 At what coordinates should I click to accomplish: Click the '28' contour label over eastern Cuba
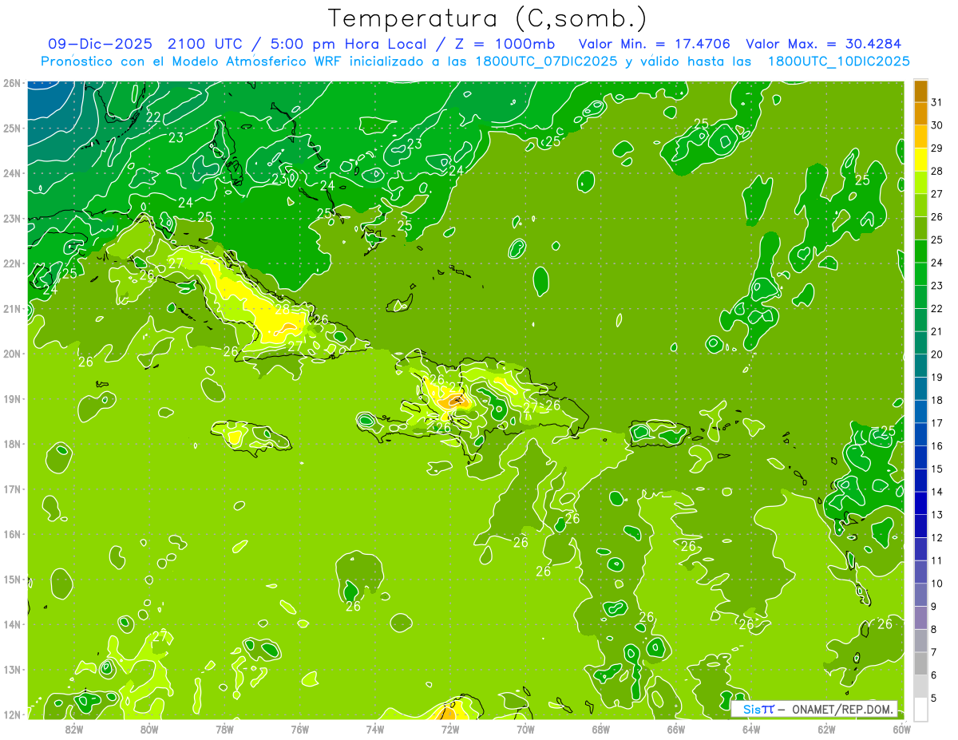point(283,308)
